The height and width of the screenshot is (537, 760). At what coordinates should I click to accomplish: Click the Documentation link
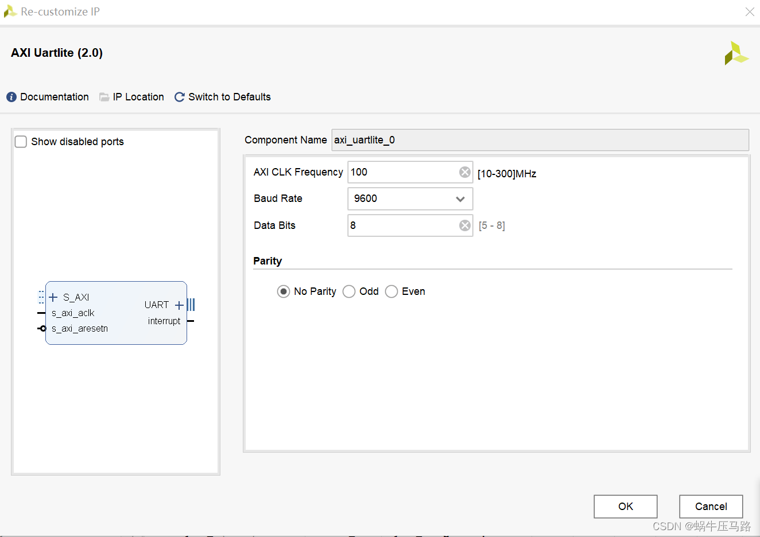coord(55,97)
